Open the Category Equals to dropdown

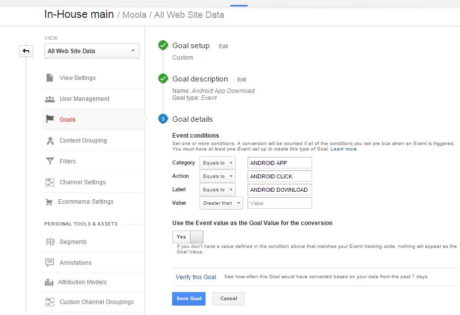pos(217,163)
